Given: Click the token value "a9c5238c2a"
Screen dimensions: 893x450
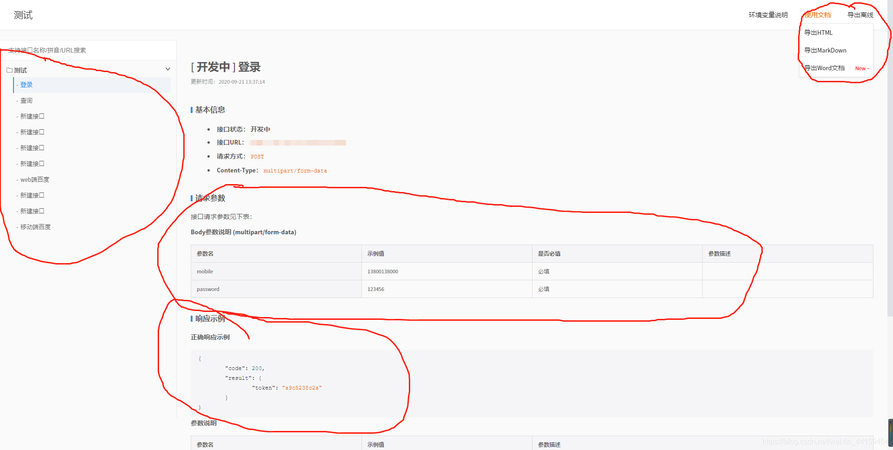Looking at the screenshot, I should tap(302, 388).
